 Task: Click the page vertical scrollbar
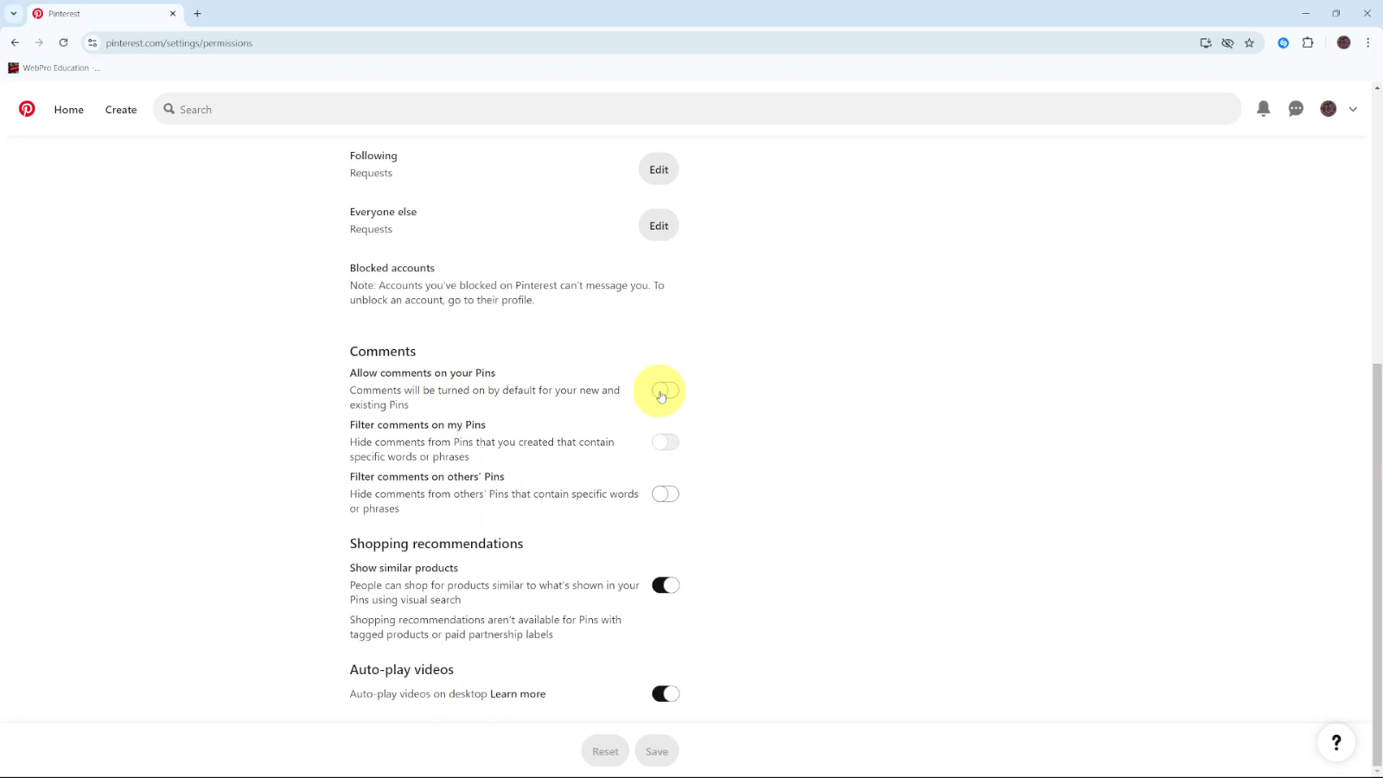[x=1377, y=564]
